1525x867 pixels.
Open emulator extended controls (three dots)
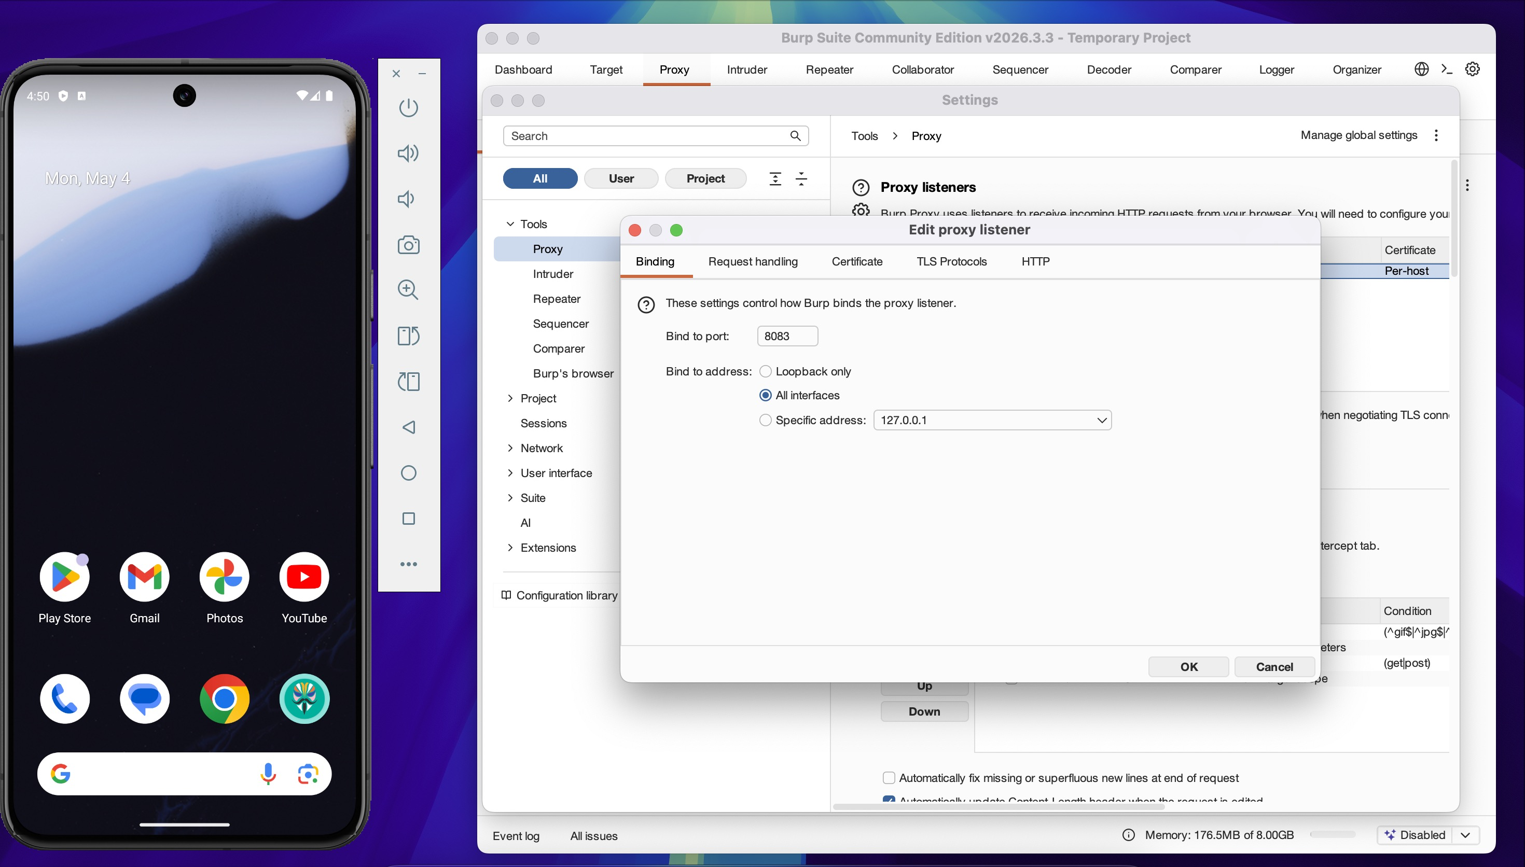pyautogui.click(x=409, y=564)
